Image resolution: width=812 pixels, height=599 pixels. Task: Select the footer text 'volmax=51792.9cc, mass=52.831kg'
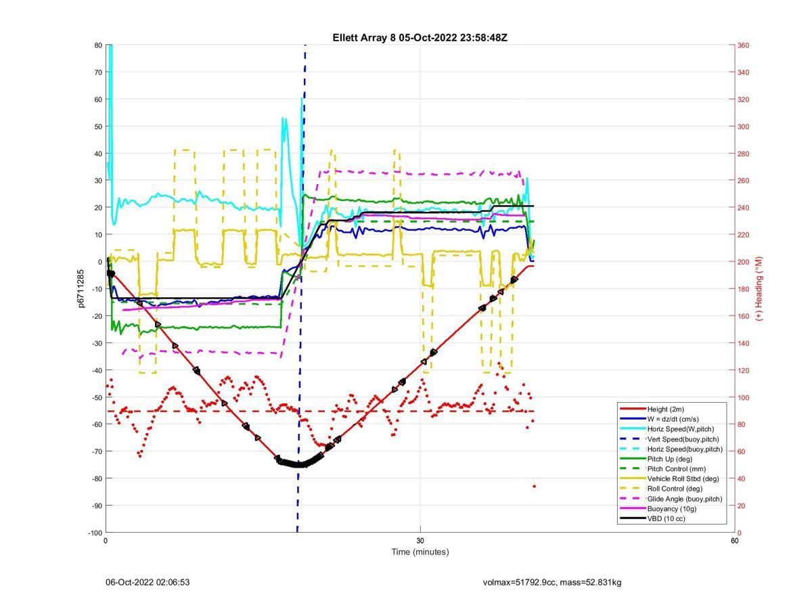552,582
